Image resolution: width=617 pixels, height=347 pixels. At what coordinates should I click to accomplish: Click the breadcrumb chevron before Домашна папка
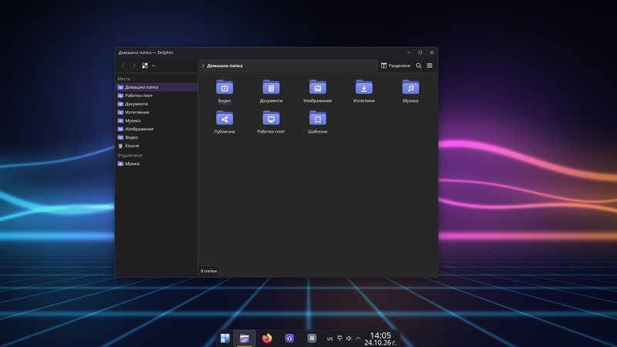(203, 66)
